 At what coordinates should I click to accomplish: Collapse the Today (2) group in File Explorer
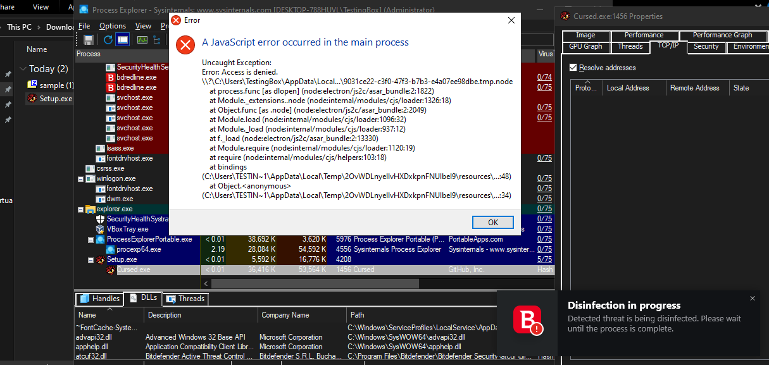pyautogui.click(x=23, y=69)
